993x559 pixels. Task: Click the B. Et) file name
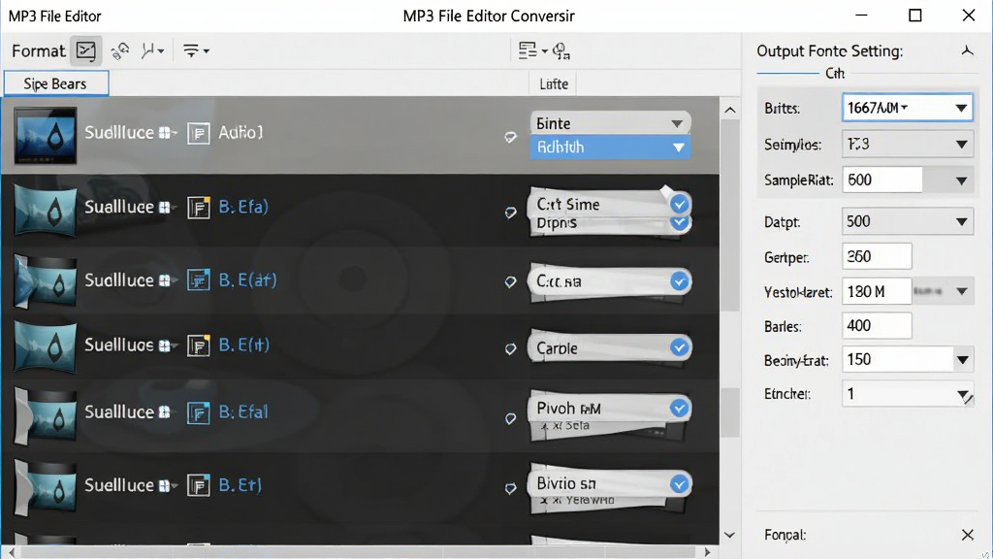click(x=240, y=485)
